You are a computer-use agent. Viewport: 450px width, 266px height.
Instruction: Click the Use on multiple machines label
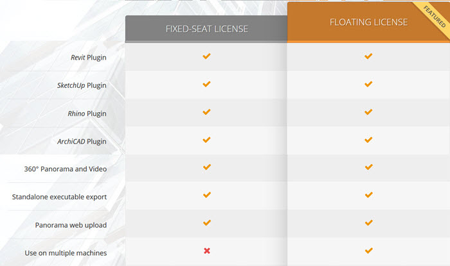coord(66,253)
